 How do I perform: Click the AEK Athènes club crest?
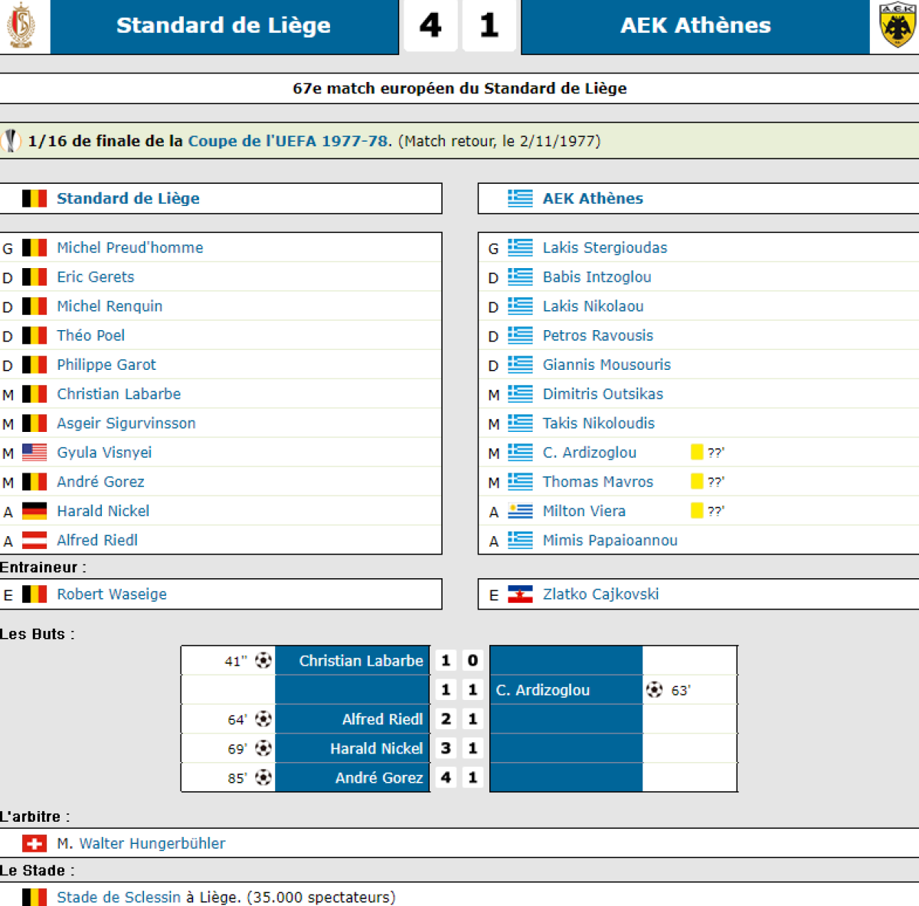[896, 25]
